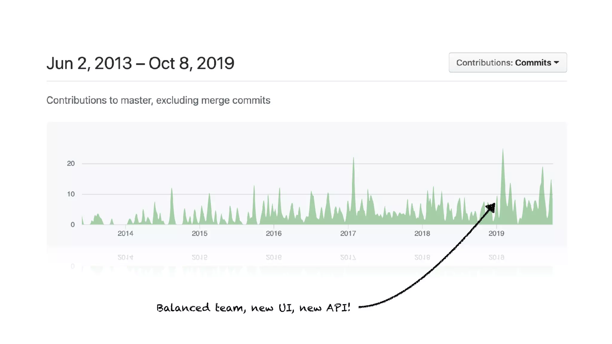Click the arrowhead pointing at the graph

pos(491,207)
